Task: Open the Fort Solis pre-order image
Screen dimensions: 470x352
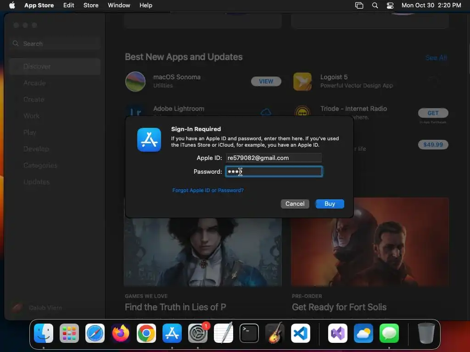Action: [370, 242]
